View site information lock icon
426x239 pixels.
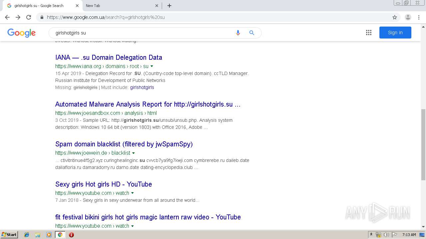(42, 17)
